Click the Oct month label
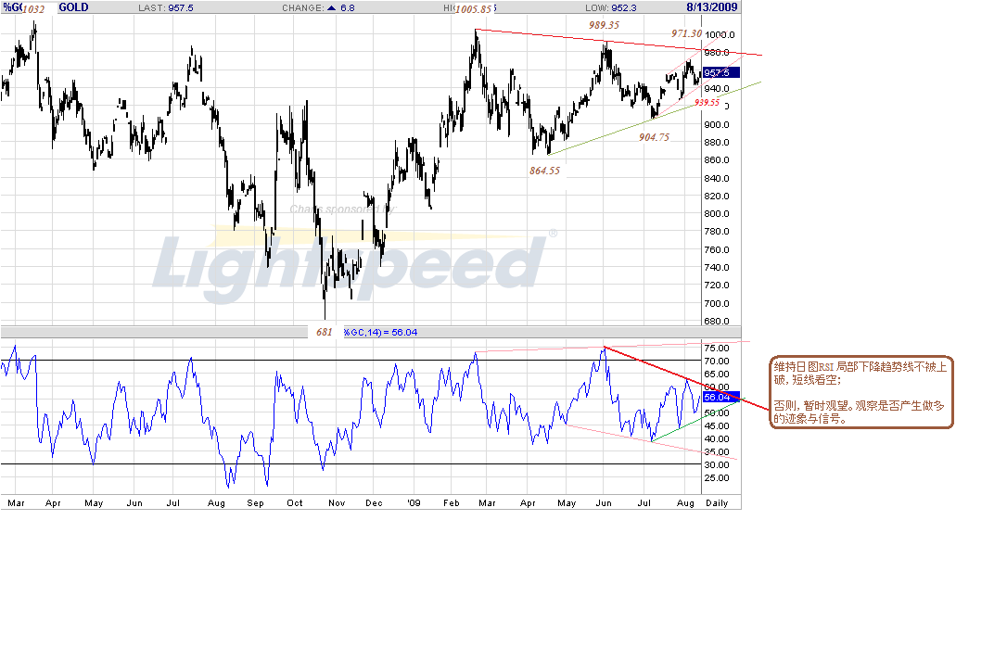1007x647 pixels. (295, 503)
